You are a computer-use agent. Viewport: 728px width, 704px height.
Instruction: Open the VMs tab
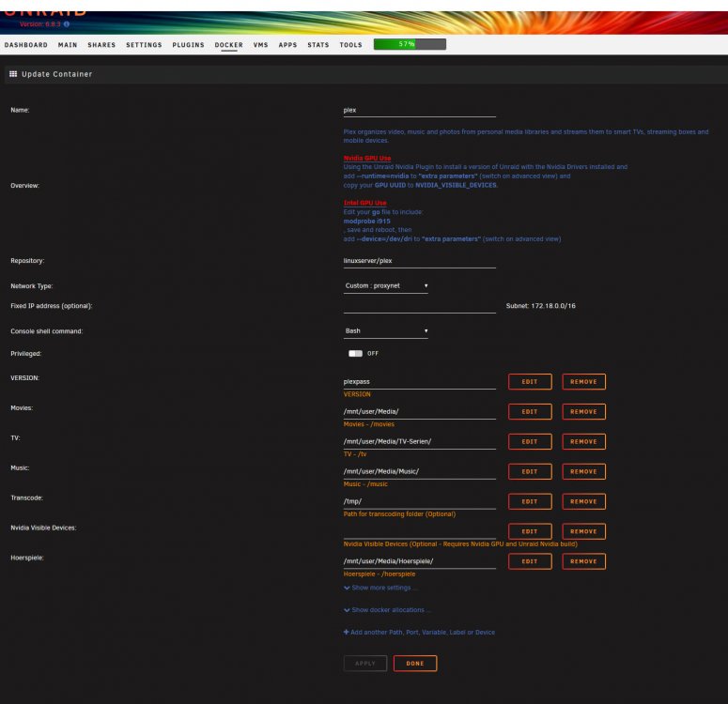tap(261, 45)
